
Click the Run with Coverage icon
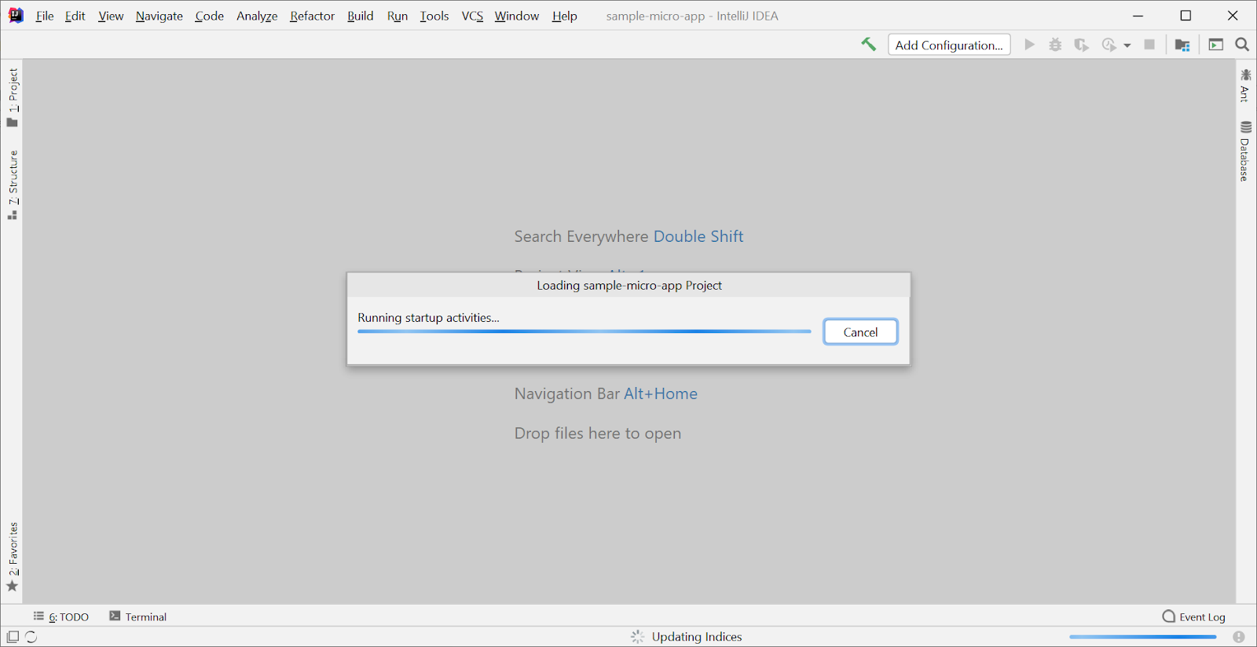(1081, 45)
